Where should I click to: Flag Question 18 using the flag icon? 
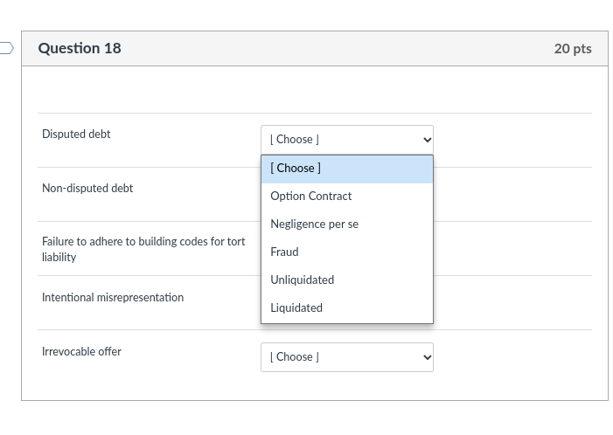coord(6,49)
